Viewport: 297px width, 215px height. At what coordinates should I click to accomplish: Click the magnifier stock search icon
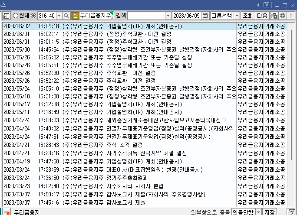coord(66,16)
